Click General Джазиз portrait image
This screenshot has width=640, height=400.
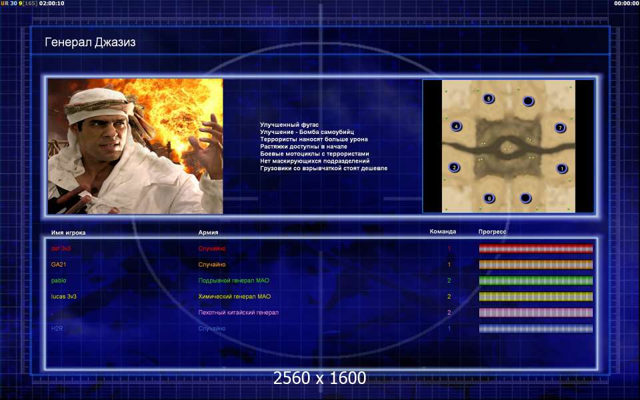coord(135,146)
